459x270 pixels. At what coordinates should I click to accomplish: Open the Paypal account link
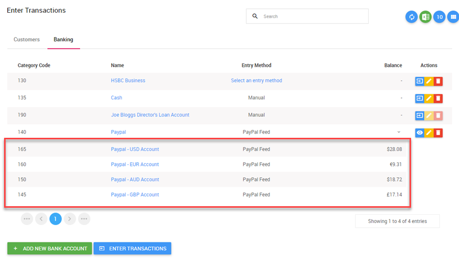coord(118,132)
